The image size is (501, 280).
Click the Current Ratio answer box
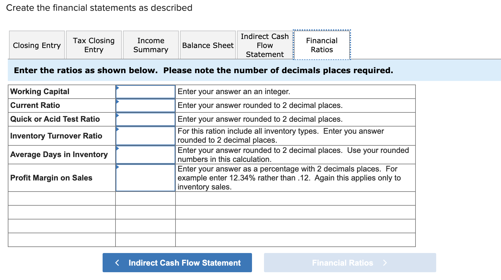[x=145, y=105]
